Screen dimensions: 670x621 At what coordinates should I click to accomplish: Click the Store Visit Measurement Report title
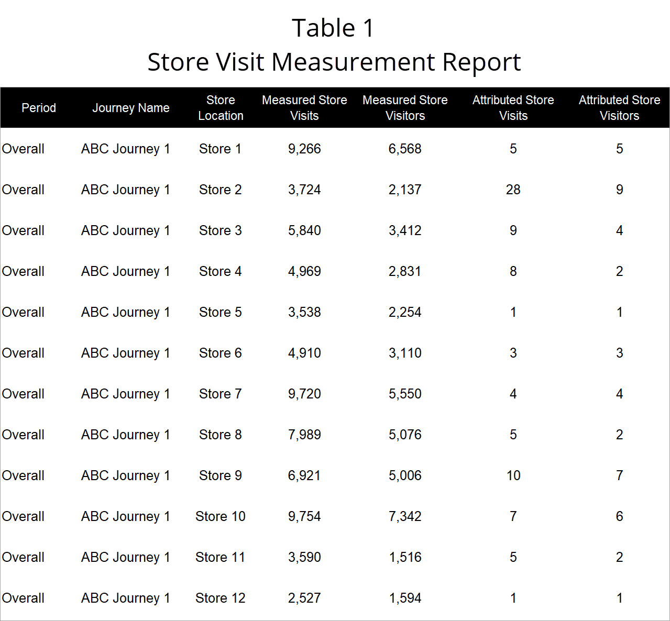334,62
